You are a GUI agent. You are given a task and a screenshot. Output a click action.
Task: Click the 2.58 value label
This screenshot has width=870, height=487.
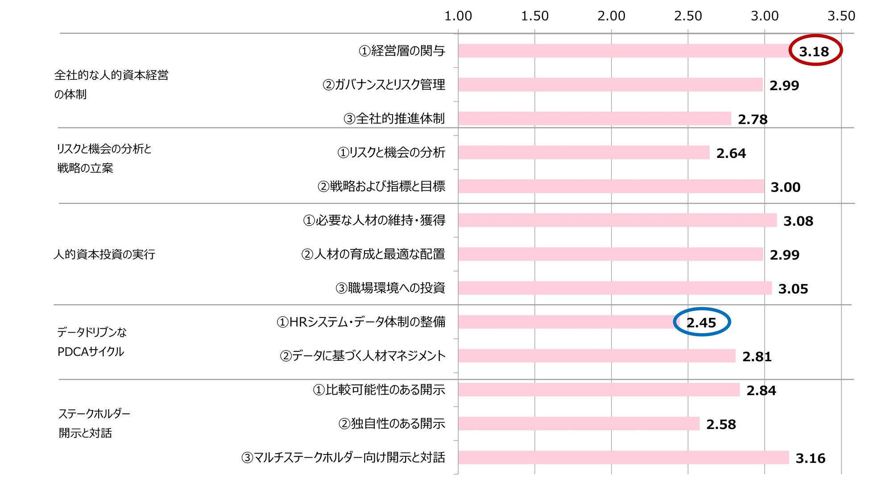click(721, 424)
